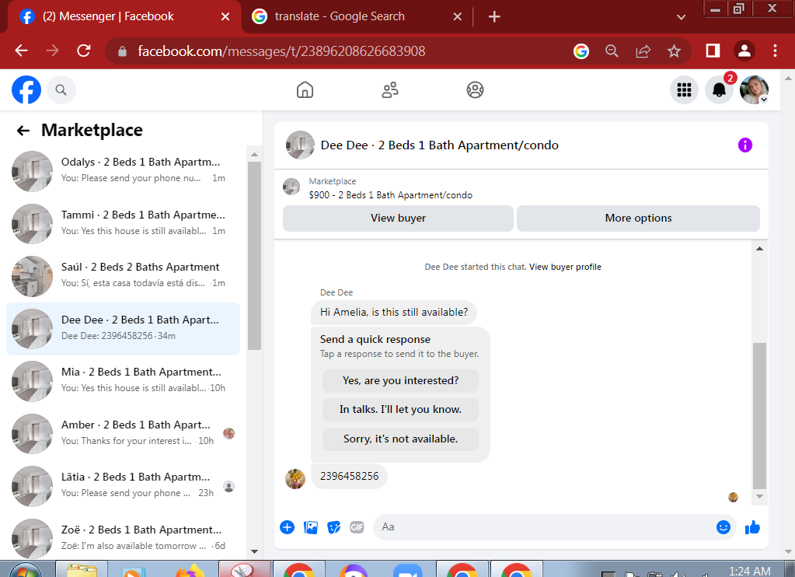Choose a GIF with the GIF icon

pyautogui.click(x=357, y=527)
